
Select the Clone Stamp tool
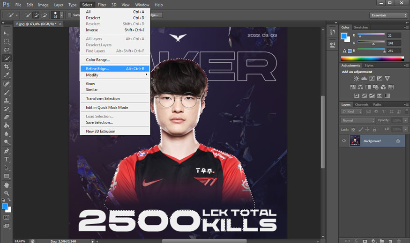(7, 101)
